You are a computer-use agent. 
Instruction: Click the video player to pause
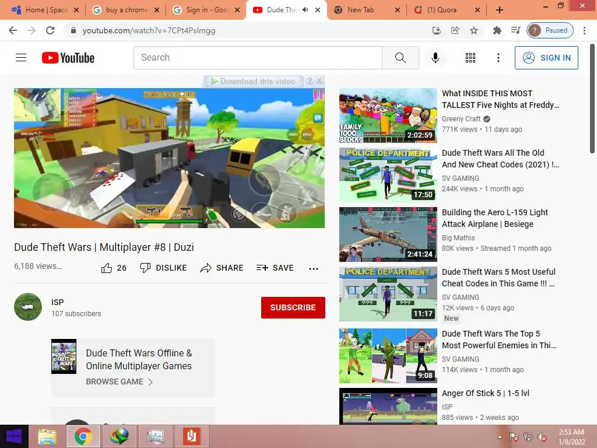pyautogui.click(x=169, y=158)
